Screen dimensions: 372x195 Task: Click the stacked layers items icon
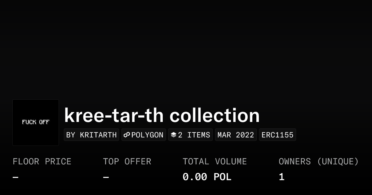point(174,135)
